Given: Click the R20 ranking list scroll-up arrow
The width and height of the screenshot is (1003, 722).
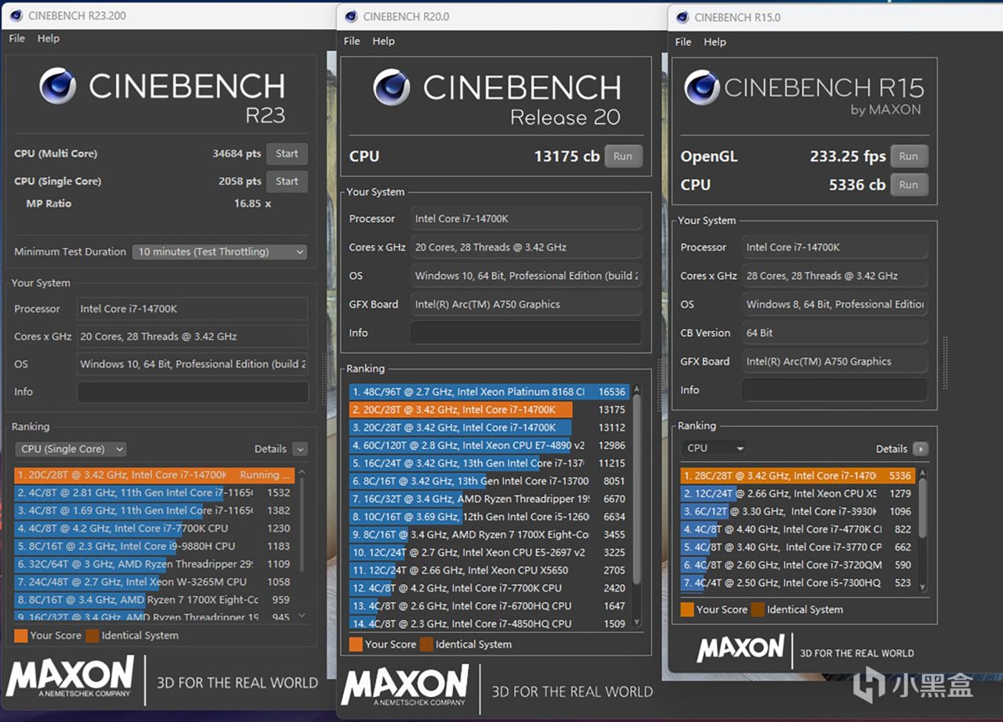Looking at the screenshot, I should click(636, 389).
